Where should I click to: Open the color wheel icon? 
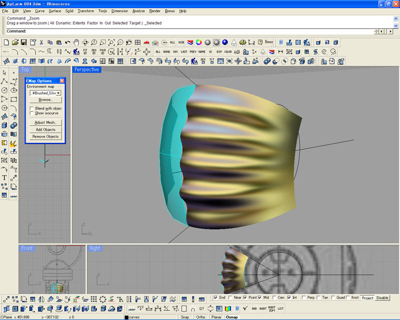tap(199, 42)
